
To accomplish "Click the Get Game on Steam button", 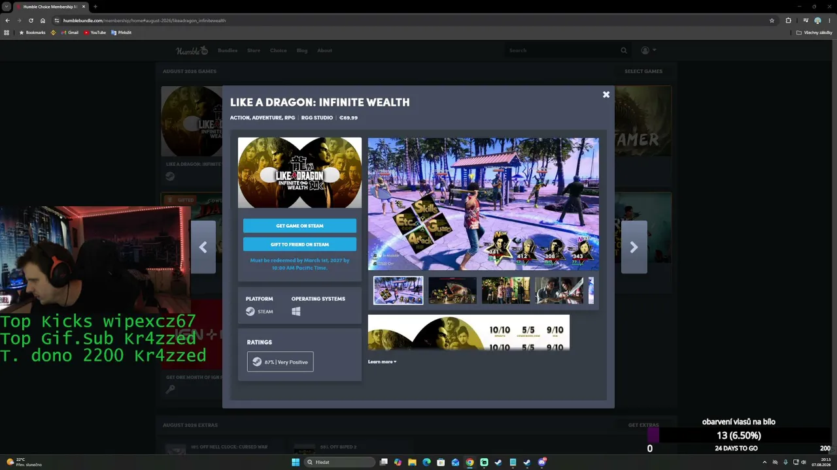I will pyautogui.click(x=299, y=226).
